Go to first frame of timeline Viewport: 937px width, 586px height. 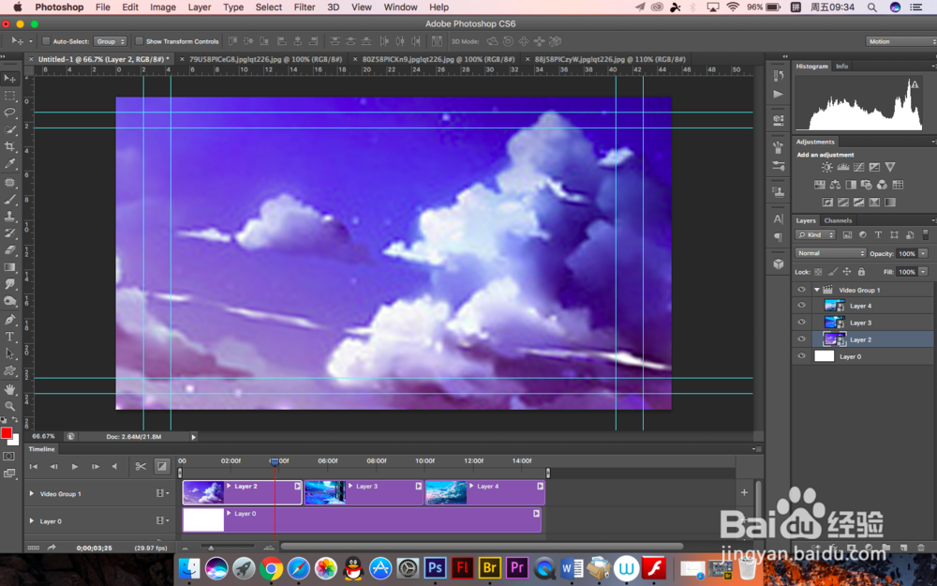34,466
